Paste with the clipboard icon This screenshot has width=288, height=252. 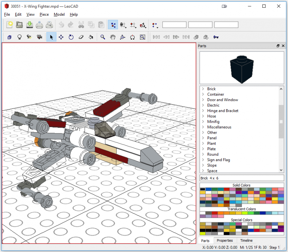click(101, 25)
